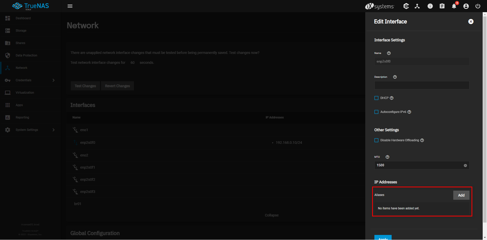487x240 pixels.
Task: Click the Reporting chart icon
Action: tap(8, 117)
